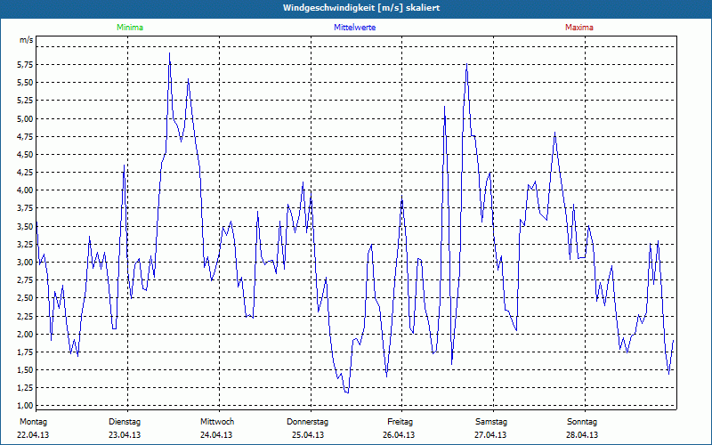Viewport: 712px width, 445px height.
Task: Click the 3,75 y-axis value
Action: (x=25, y=208)
